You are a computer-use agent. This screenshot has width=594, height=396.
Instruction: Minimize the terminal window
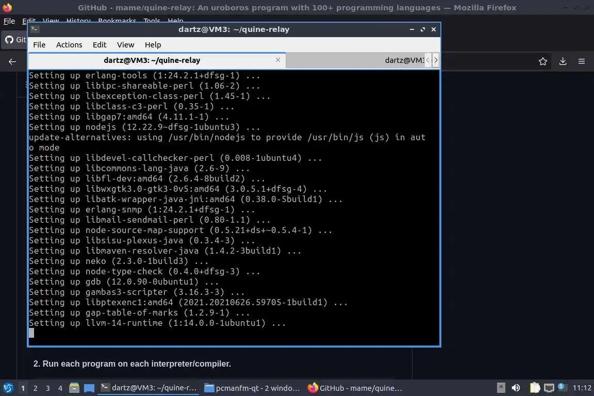pos(412,29)
